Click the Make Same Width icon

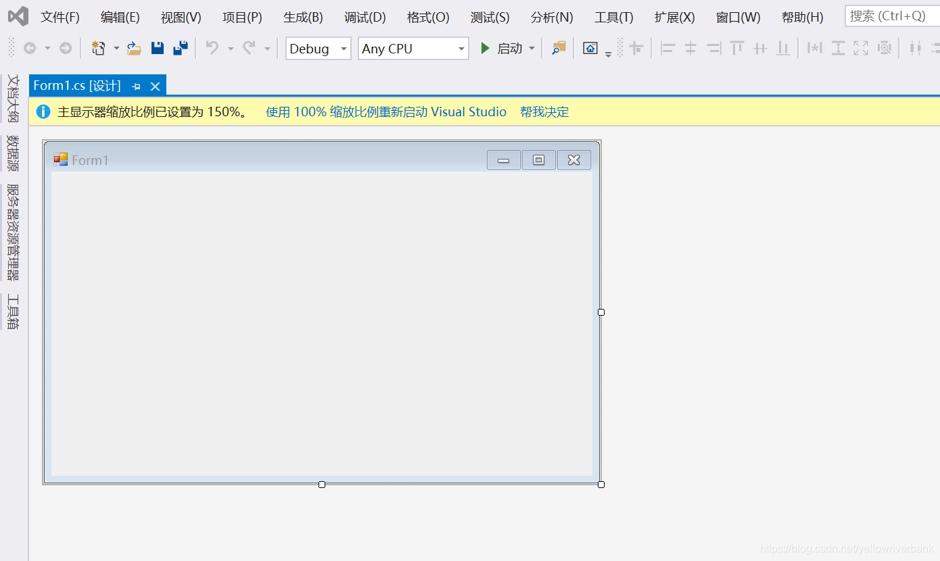tap(815, 48)
